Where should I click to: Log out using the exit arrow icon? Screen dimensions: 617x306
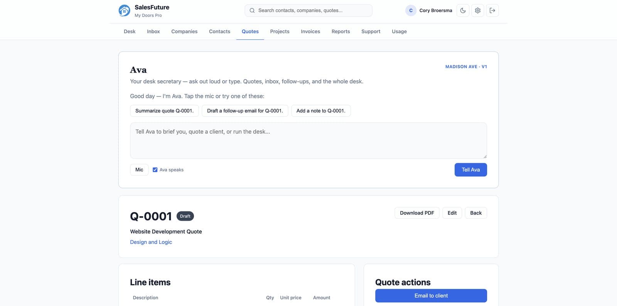(x=492, y=10)
